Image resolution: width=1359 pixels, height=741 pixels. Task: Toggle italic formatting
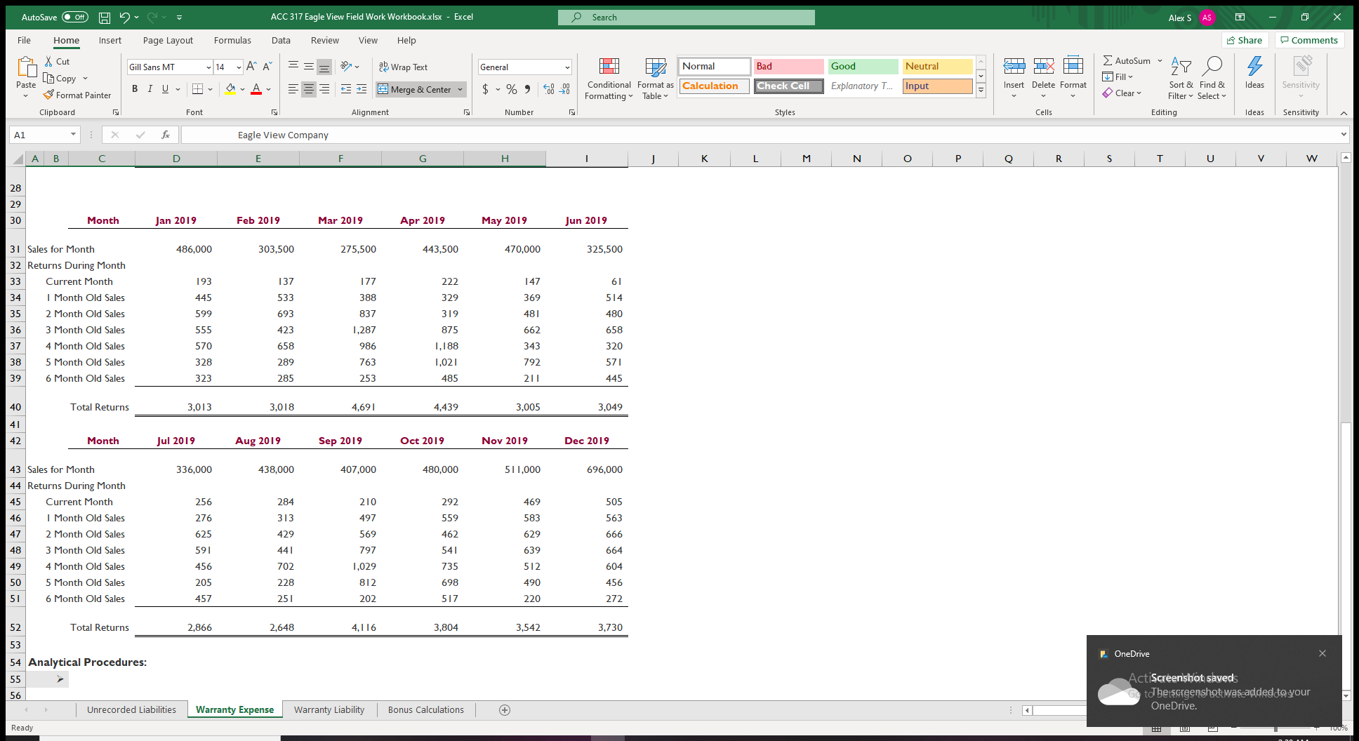(150, 89)
